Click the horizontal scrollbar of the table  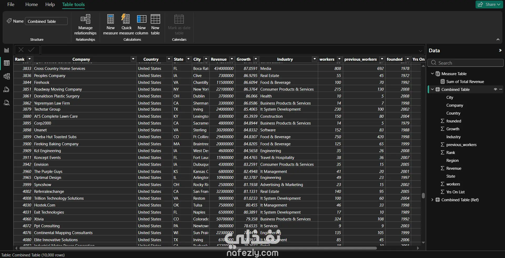(x=198, y=248)
